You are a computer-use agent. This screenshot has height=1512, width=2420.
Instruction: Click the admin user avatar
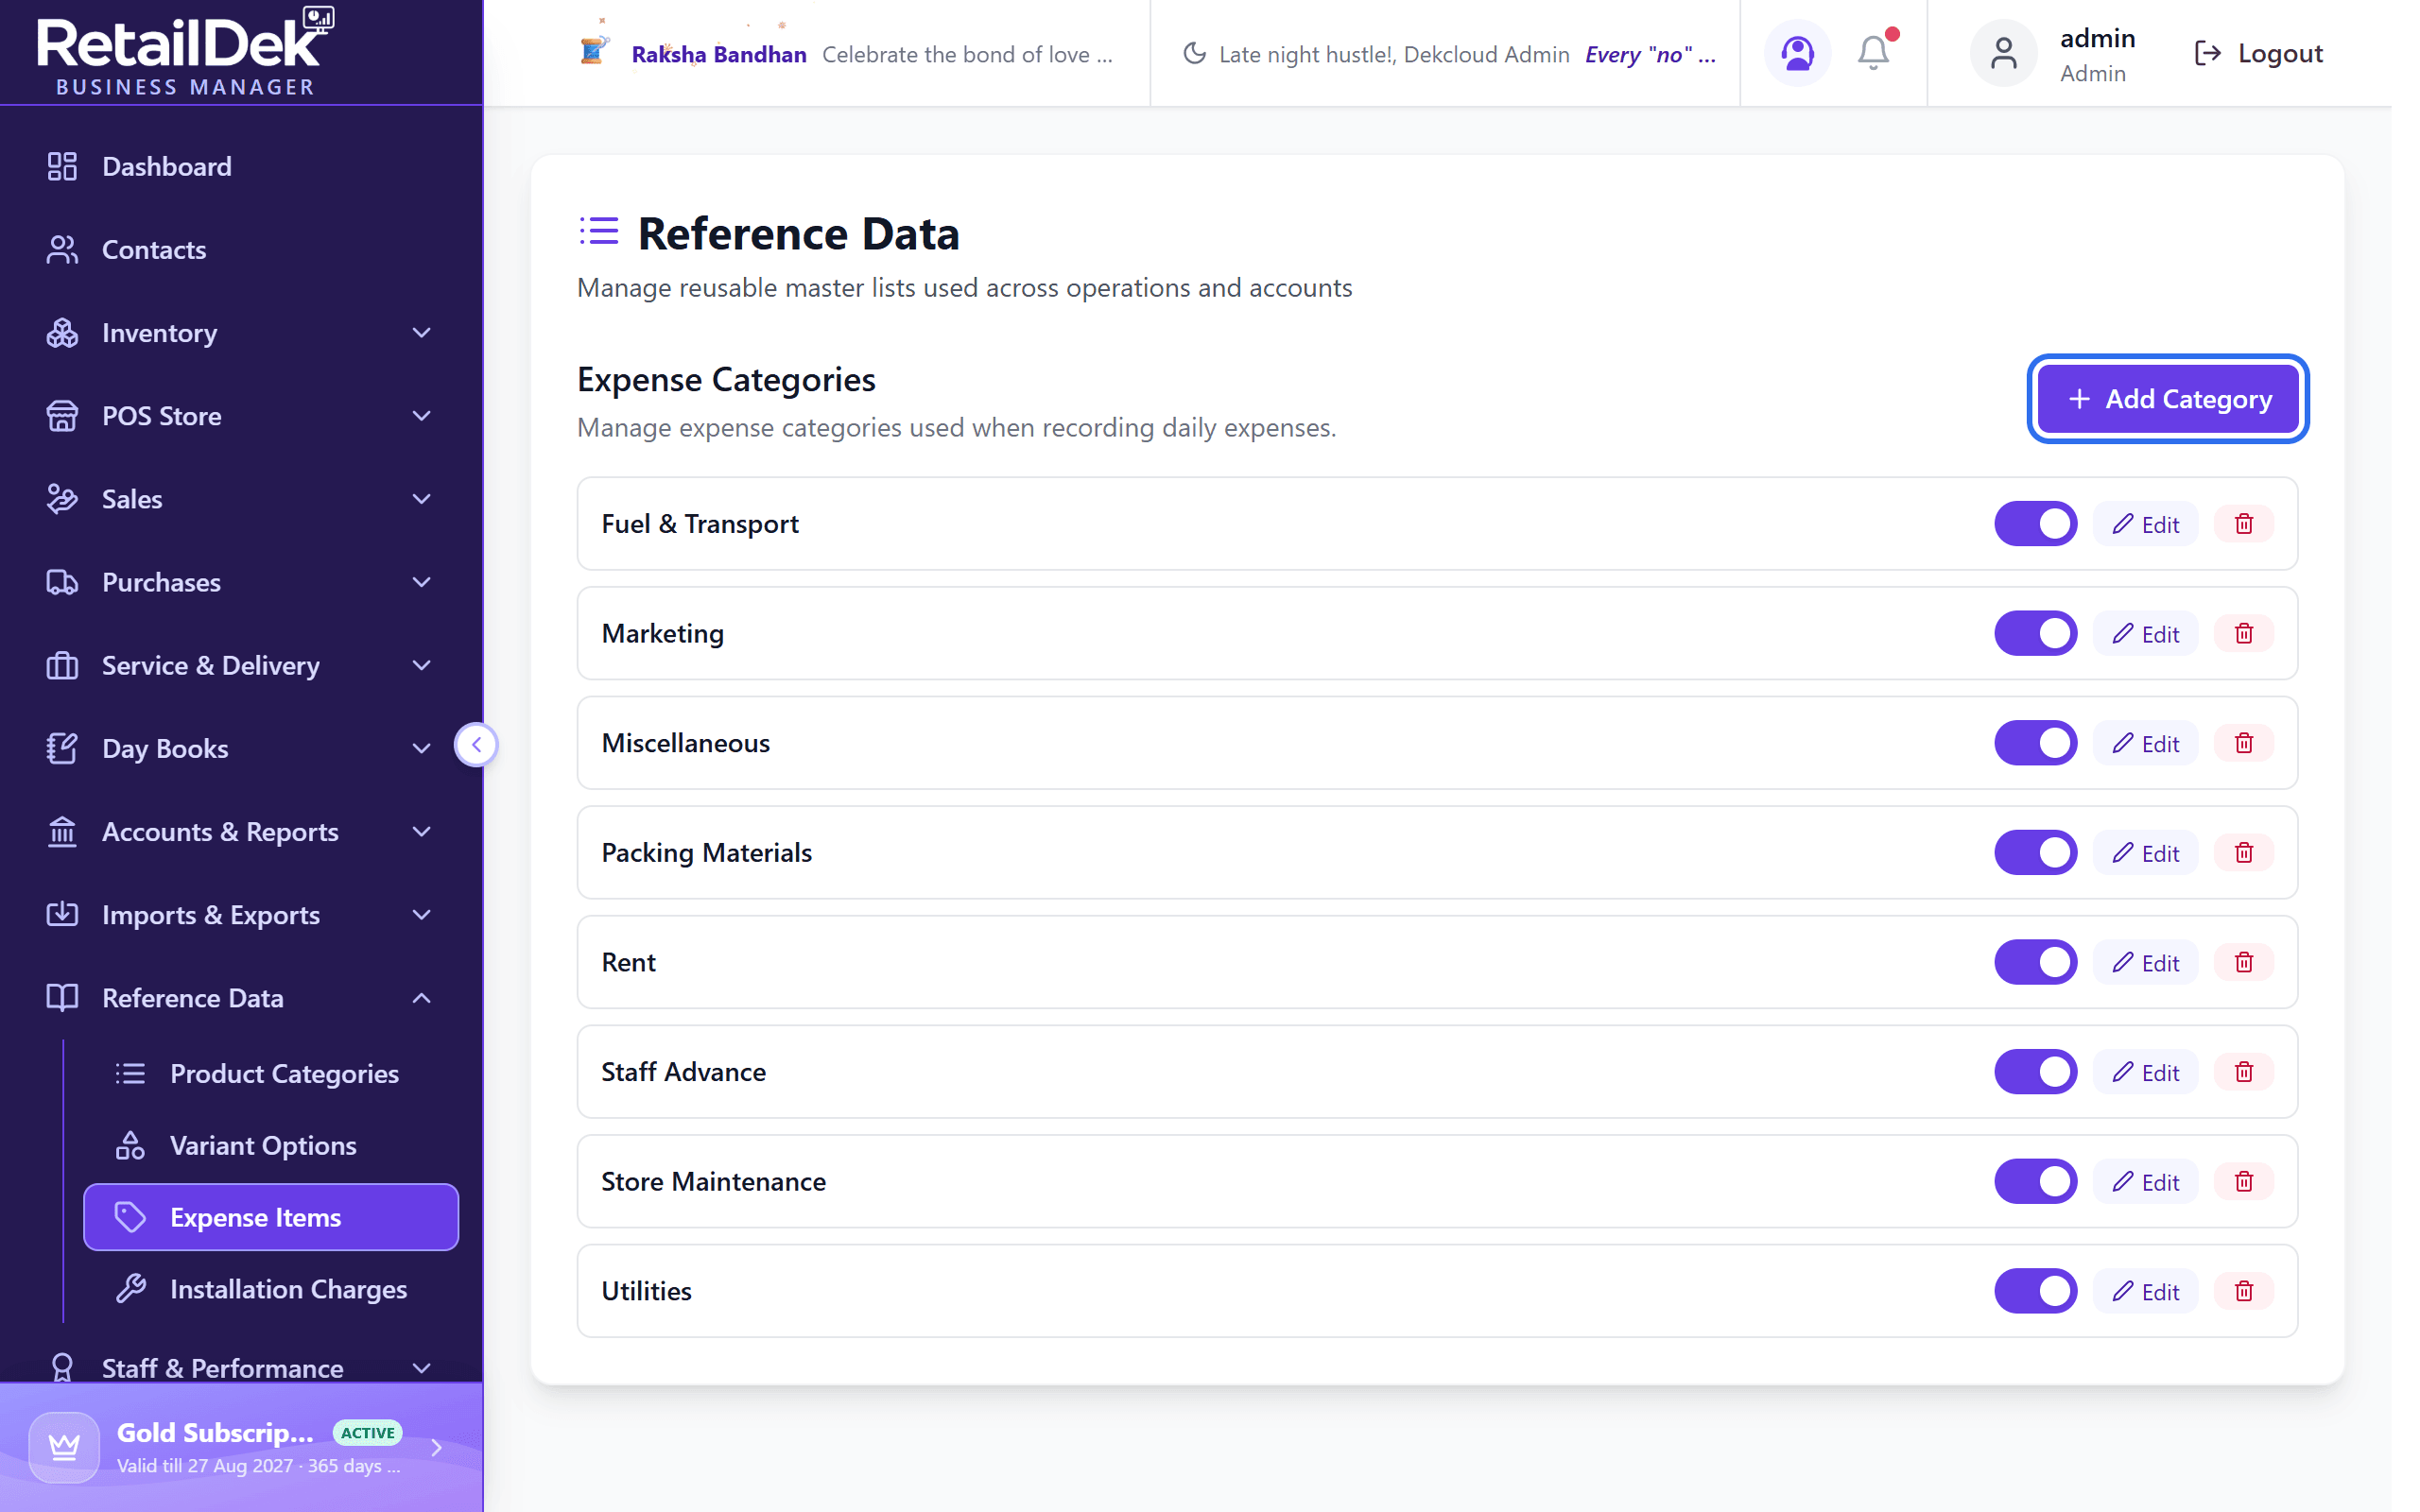click(2003, 53)
